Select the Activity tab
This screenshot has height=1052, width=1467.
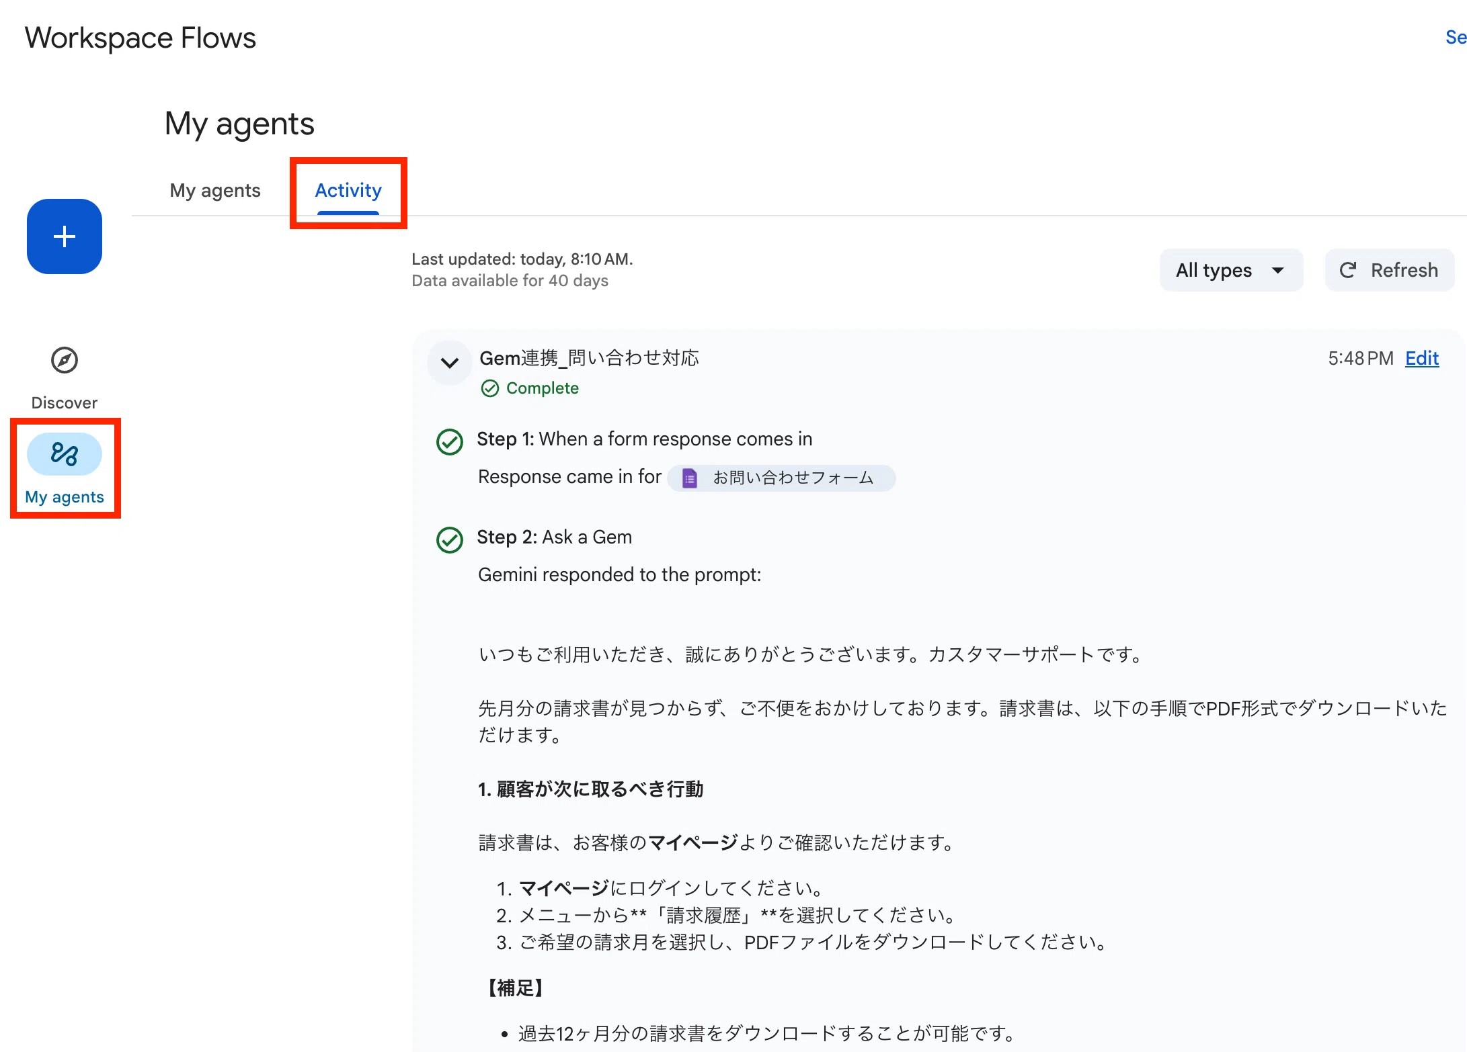click(348, 191)
